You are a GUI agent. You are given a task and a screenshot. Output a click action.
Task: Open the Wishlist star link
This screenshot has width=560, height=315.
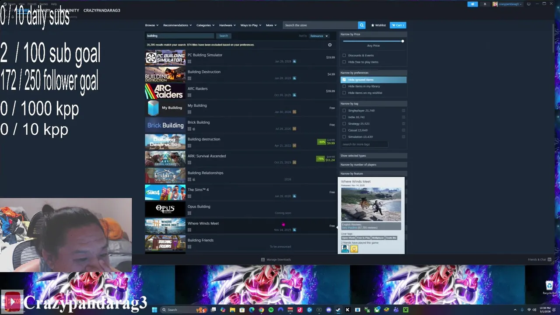pos(378,25)
